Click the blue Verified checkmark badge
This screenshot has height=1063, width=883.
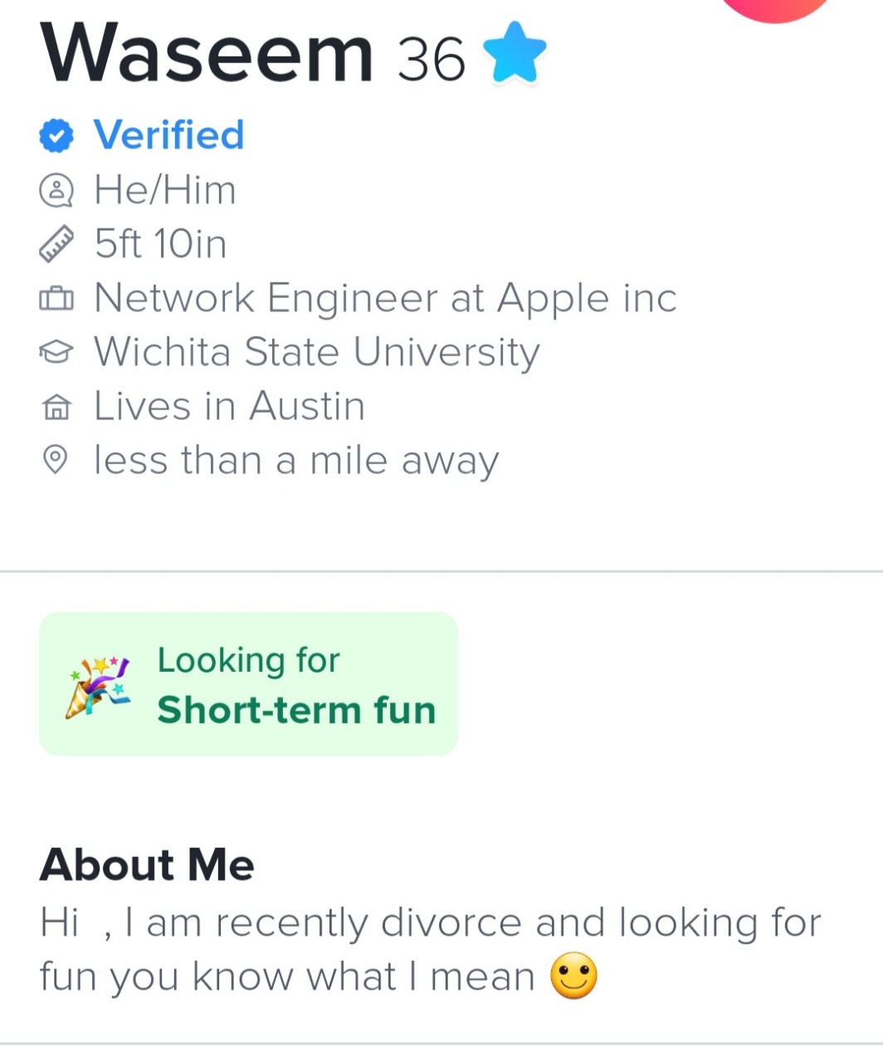pos(56,136)
